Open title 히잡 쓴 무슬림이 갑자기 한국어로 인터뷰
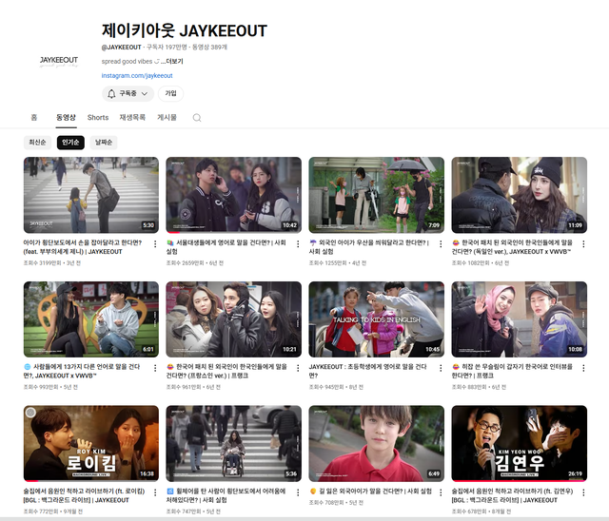This screenshot has width=609, height=521. click(x=512, y=371)
